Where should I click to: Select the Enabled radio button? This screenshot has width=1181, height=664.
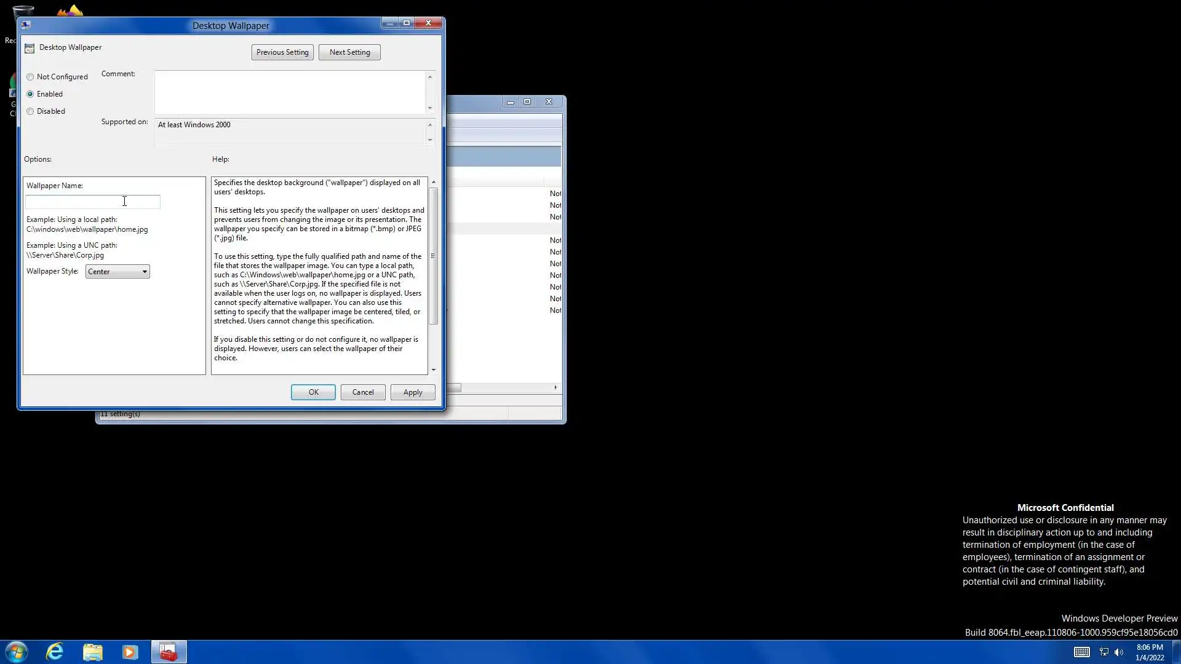tap(30, 94)
